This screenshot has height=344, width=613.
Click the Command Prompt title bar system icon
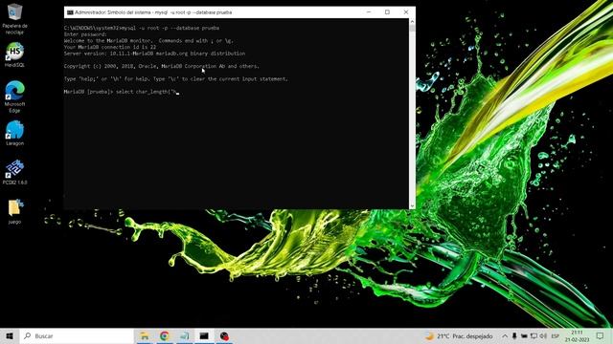coord(70,12)
